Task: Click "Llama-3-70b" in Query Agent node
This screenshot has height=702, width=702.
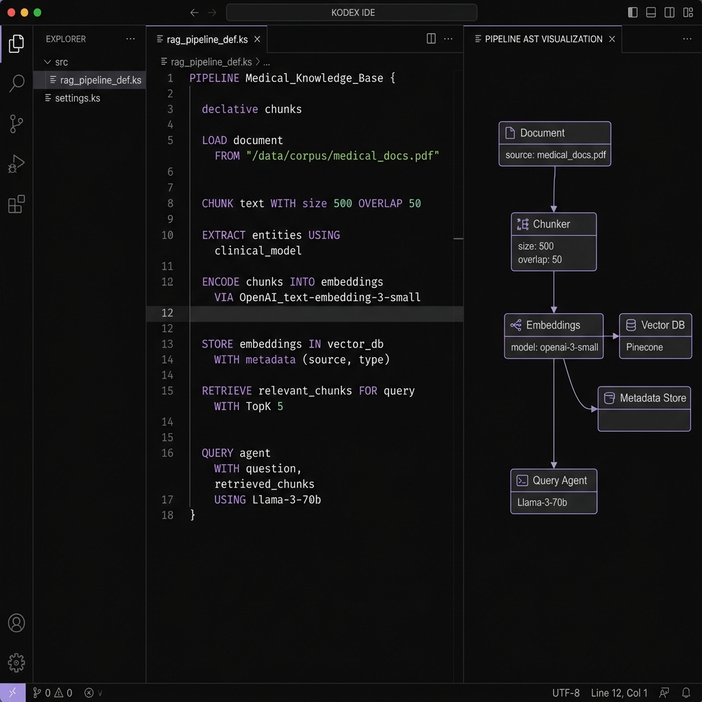Action: (542, 503)
